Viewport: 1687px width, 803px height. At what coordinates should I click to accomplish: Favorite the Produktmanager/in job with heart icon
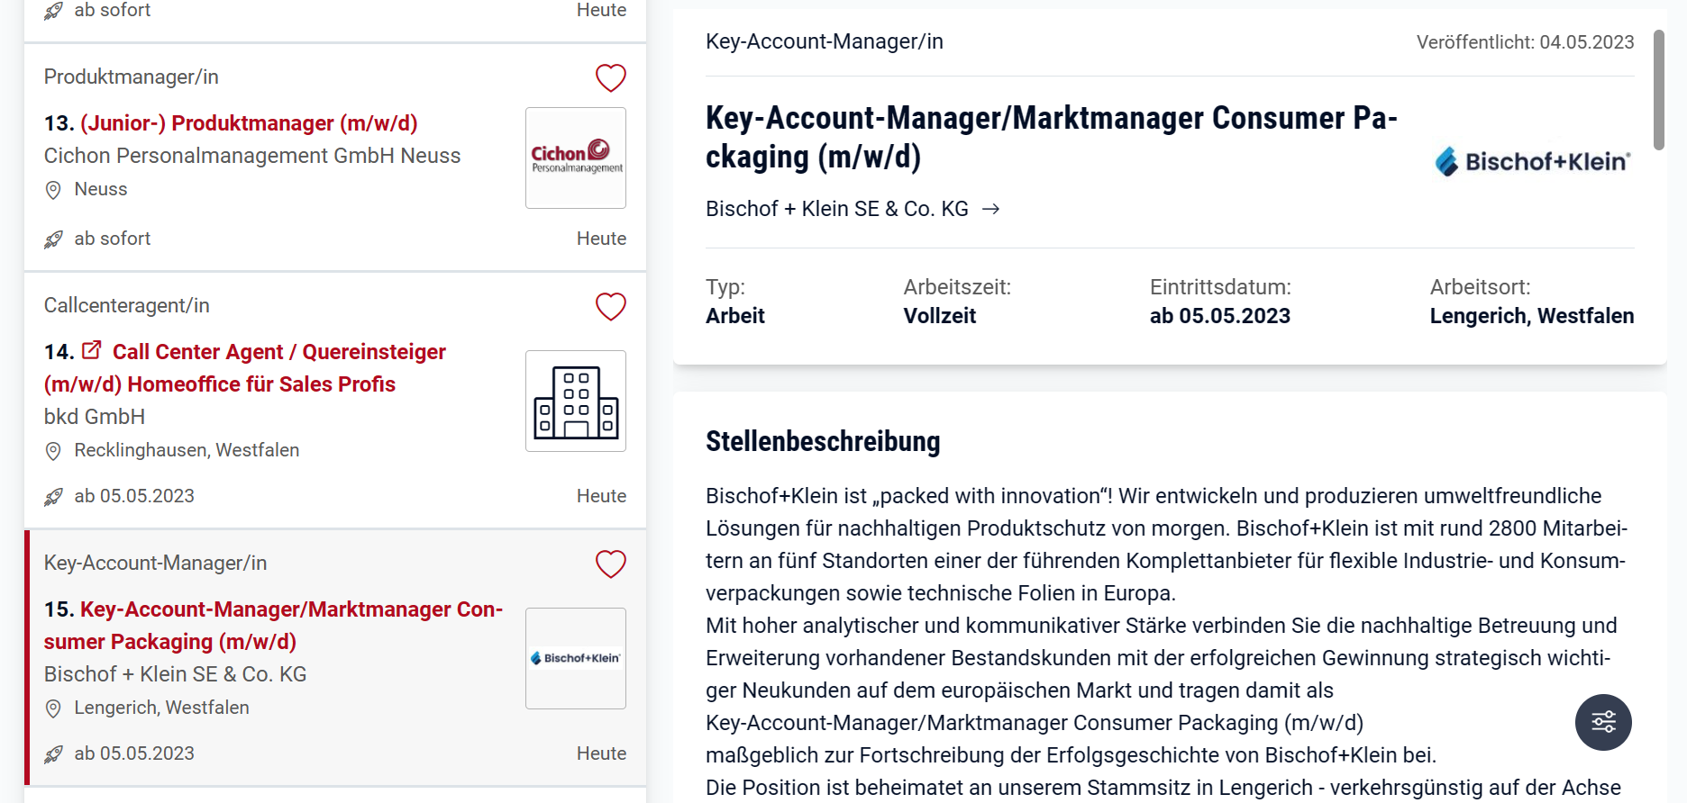click(610, 78)
